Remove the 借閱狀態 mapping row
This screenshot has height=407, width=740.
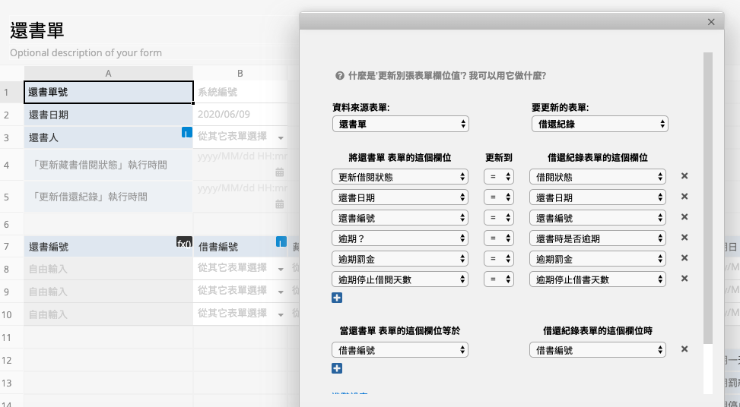pos(684,176)
